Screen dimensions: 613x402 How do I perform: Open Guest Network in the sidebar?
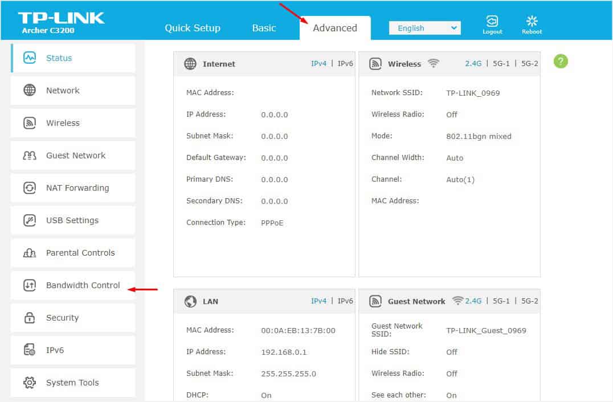tap(73, 155)
